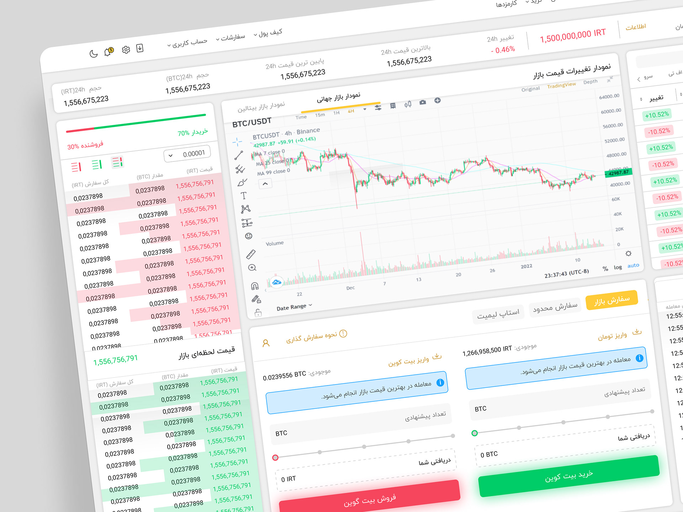Open the emoji icons tool
The height and width of the screenshot is (512, 683).
[249, 236]
